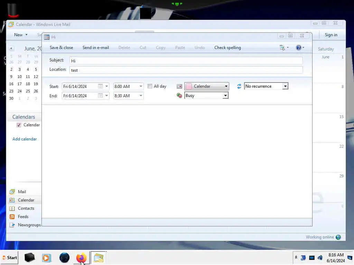The image size is (354, 265).
Task: Click Sign in in Windows Live Mail
Action: [331, 35]
